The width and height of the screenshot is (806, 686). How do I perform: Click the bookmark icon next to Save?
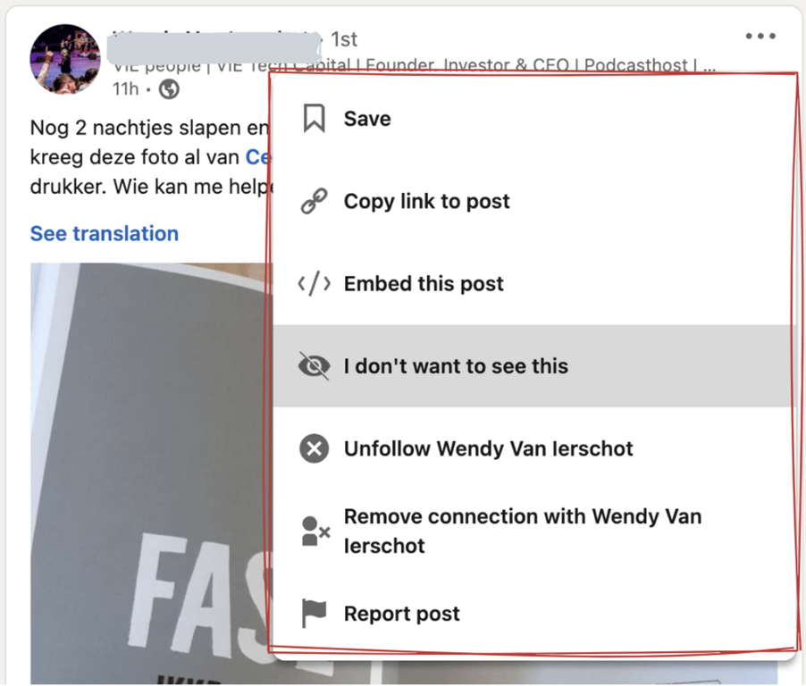(x=314, y=119)
